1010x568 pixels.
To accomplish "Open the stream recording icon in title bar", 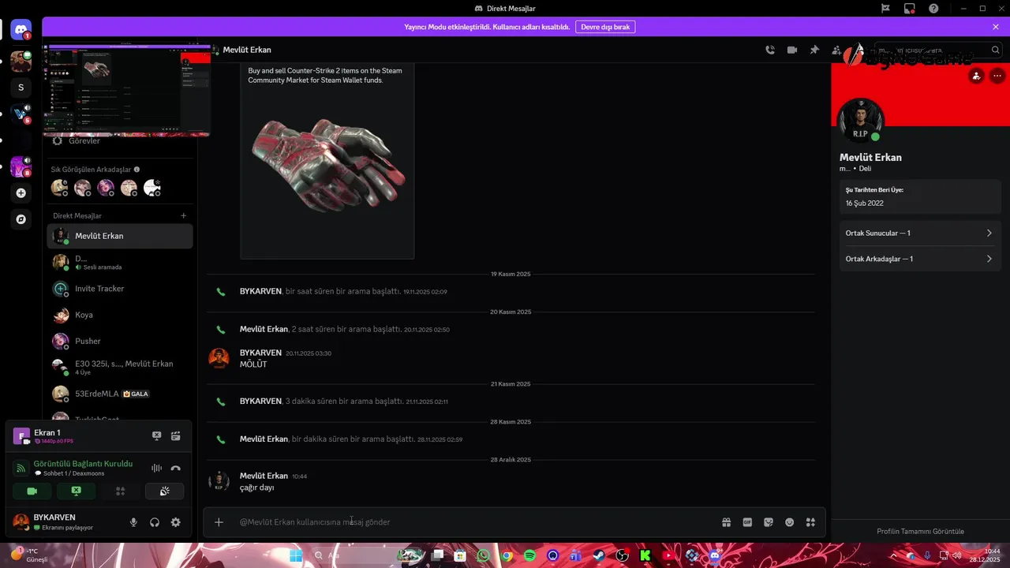I will [x=910, y=9].
